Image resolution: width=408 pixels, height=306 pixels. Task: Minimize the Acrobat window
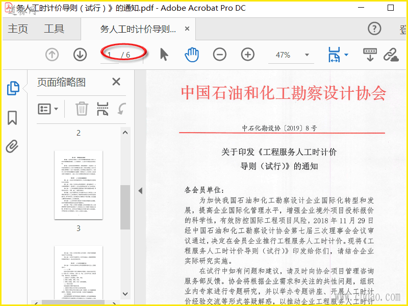(361, 8)
